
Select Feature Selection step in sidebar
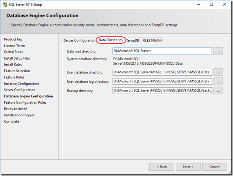click(17, 71)
